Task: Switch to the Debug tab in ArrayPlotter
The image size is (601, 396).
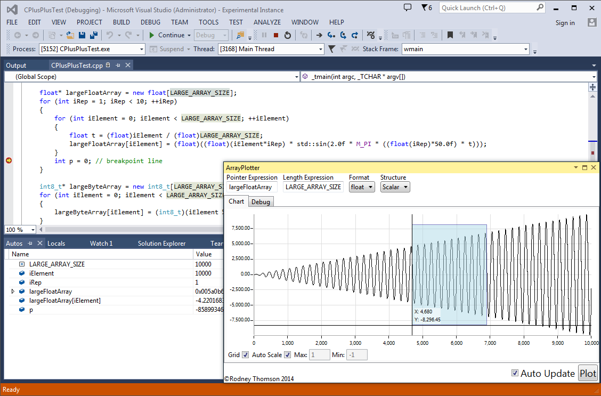Action: (x=261, y=201)
